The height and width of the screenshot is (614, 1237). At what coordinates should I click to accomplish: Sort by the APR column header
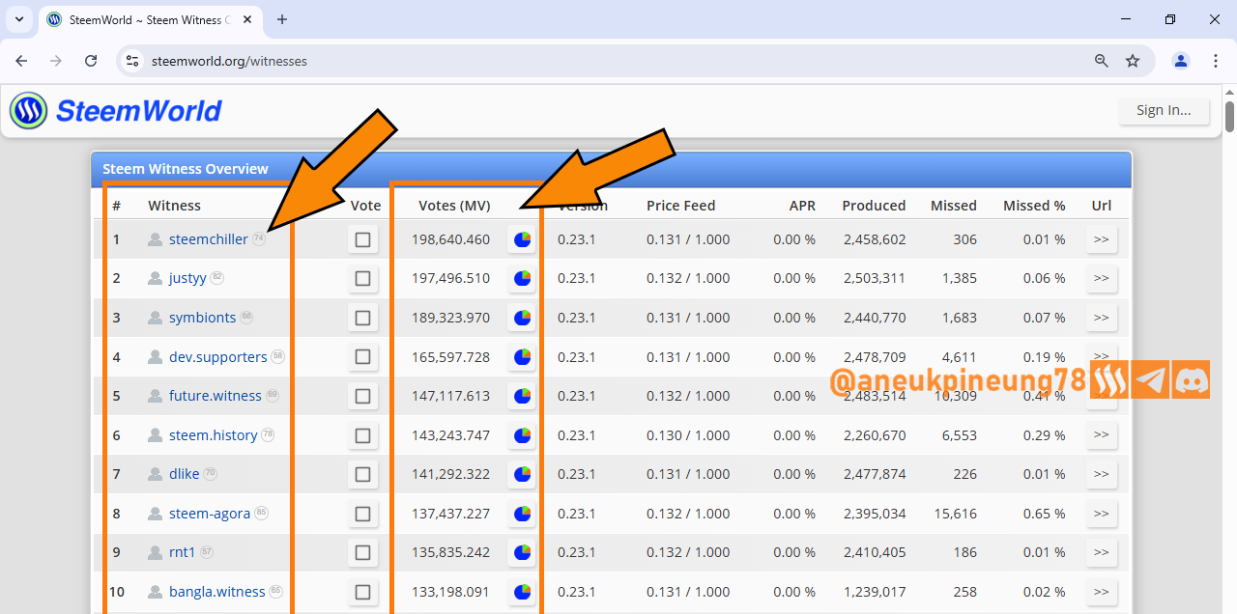[802, 206]
